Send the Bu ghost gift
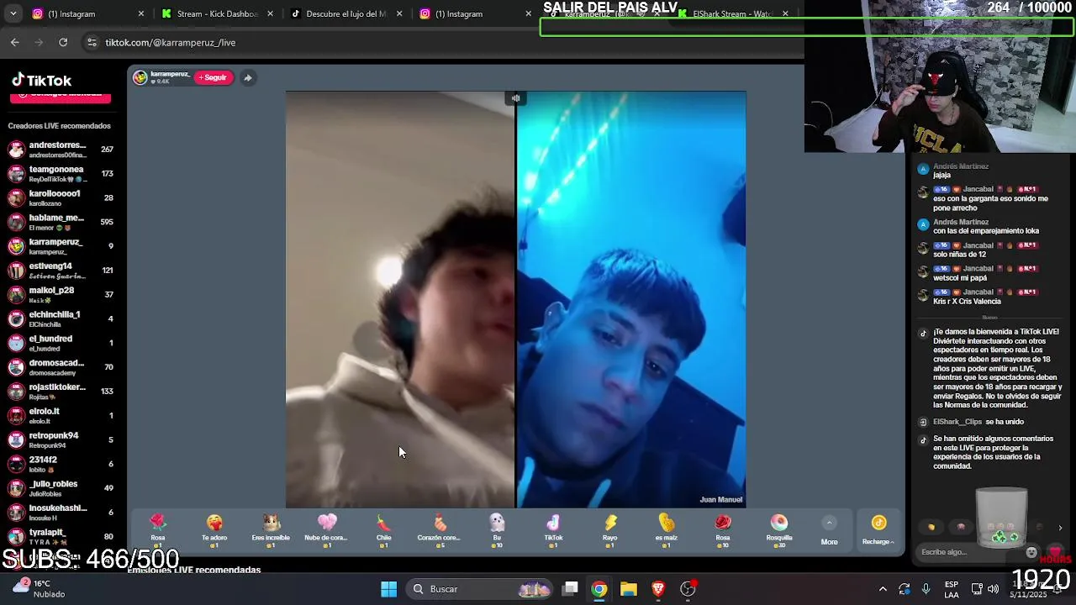Image resolution: width=1076 pixels, height=605 pixels. click(x=497, y=531)
